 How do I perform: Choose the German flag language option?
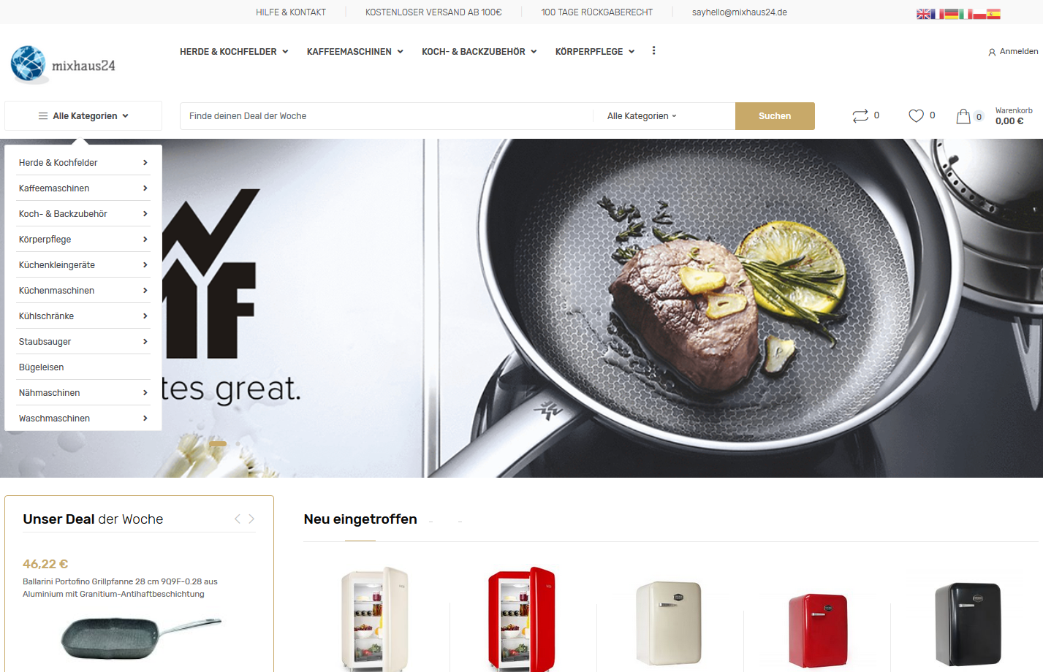coord(952,14)
